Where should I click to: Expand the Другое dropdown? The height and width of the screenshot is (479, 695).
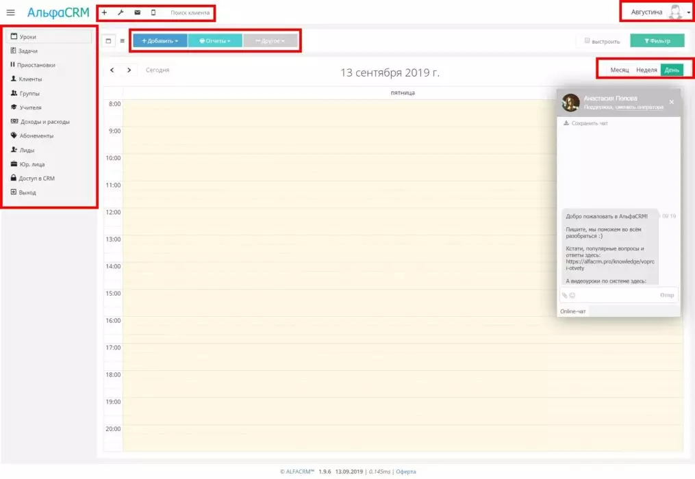270,41
